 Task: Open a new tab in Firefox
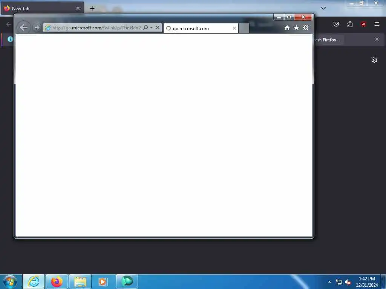(92, 9)
